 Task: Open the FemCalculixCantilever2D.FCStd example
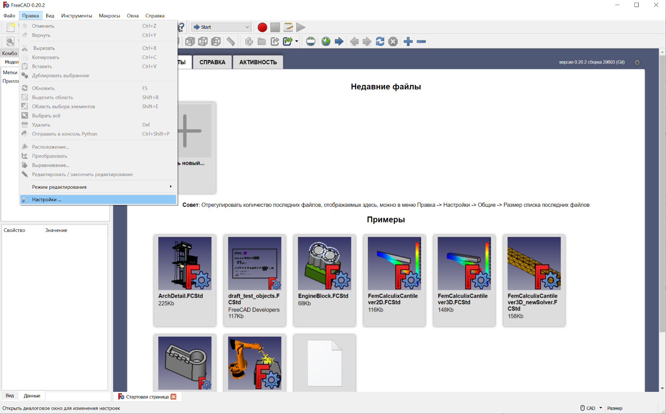point(394,280)
